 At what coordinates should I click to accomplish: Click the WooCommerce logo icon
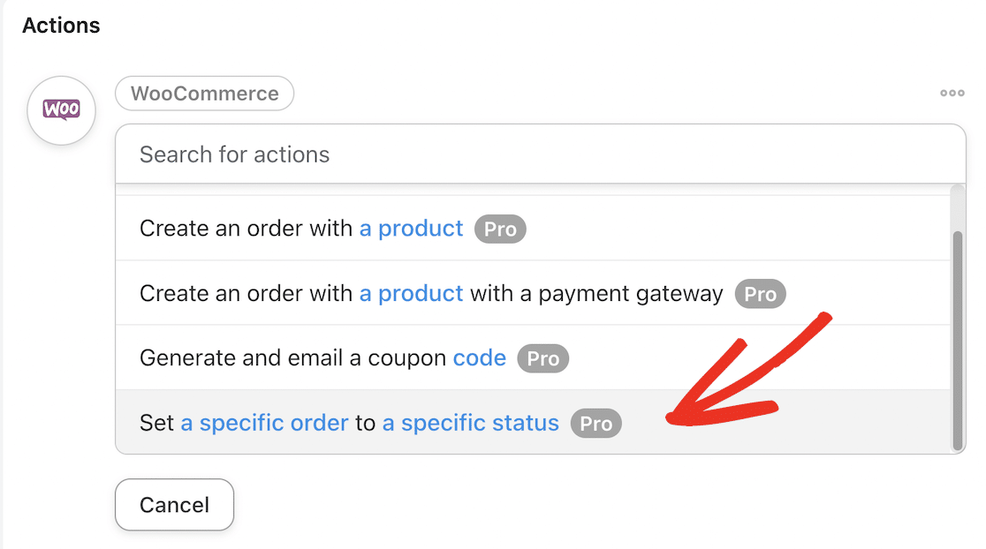(61, 110)
